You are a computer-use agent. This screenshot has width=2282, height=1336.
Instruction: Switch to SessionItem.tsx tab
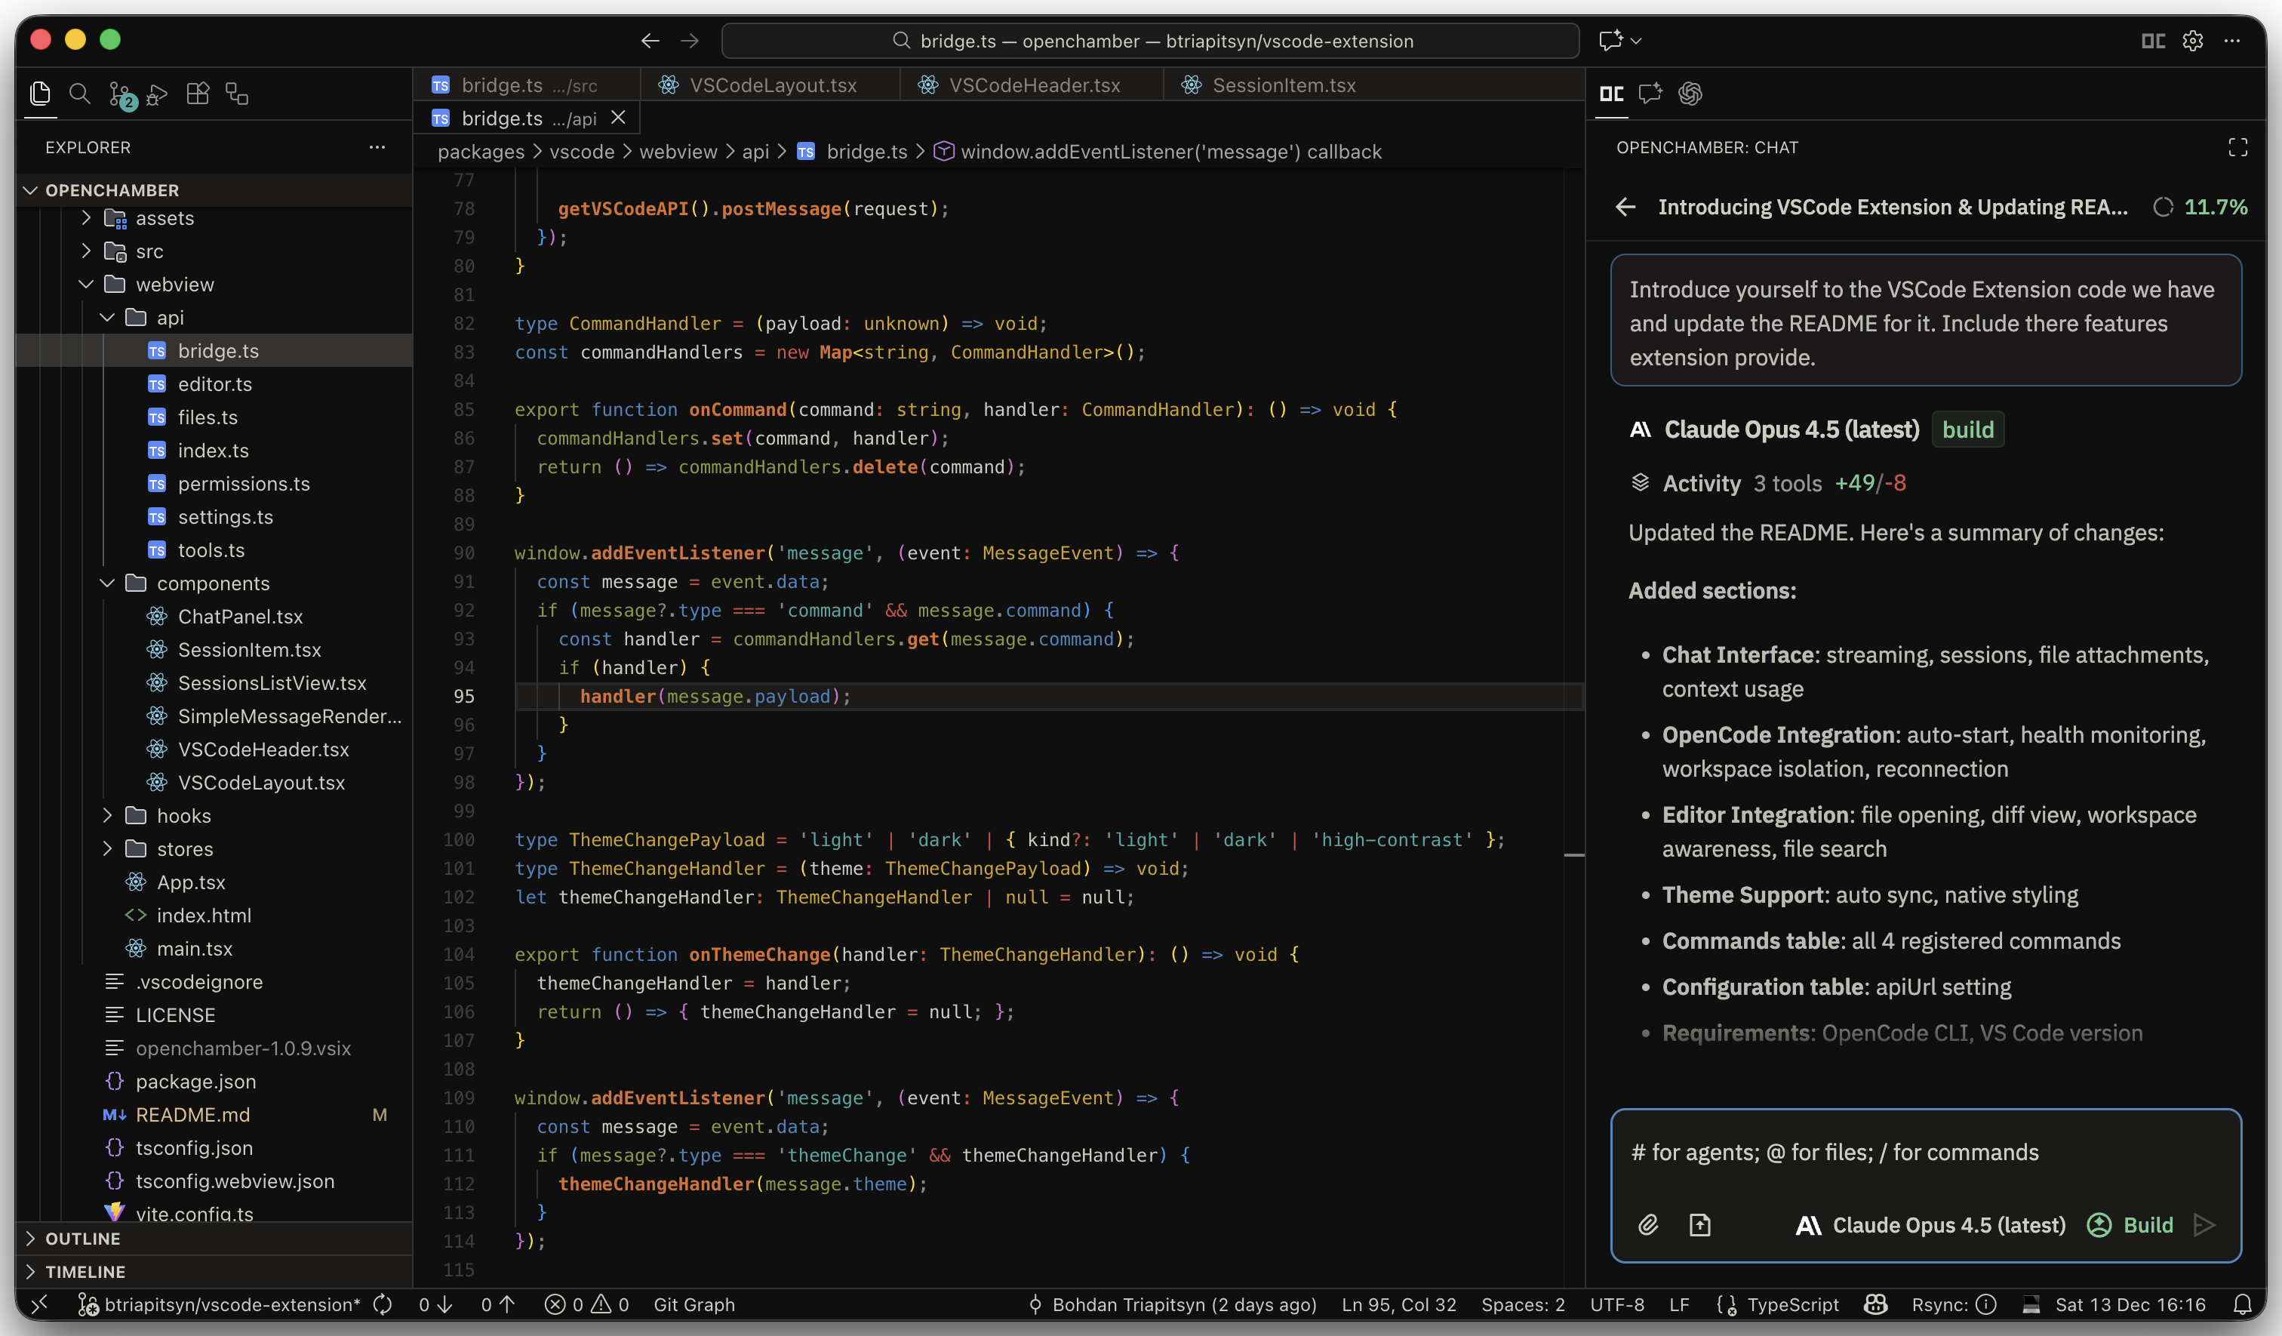tap(1282, 85)
